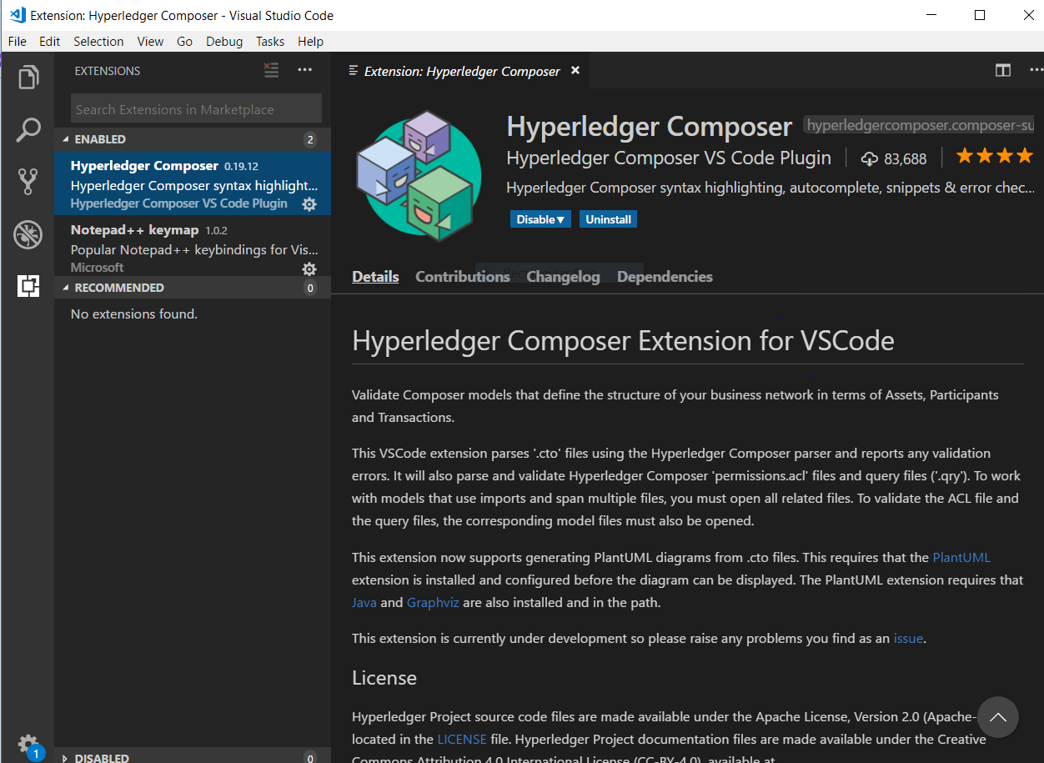Open the Debug menu

click(223, 41)
